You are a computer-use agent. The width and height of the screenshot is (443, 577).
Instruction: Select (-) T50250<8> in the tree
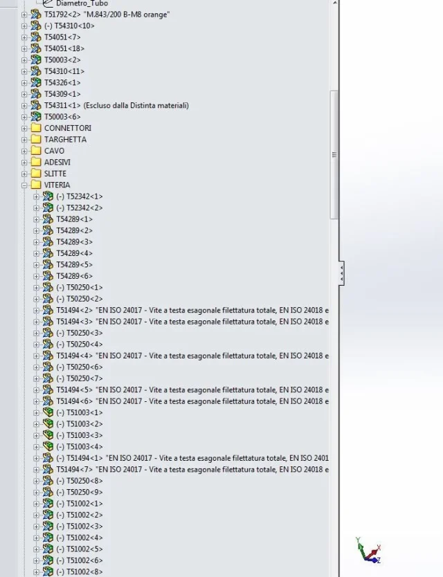pos(80,481)
